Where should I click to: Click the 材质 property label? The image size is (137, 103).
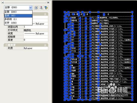click(10, 48)
